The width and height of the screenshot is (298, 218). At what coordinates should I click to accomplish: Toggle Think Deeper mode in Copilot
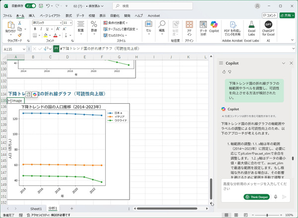pos(257,197)
